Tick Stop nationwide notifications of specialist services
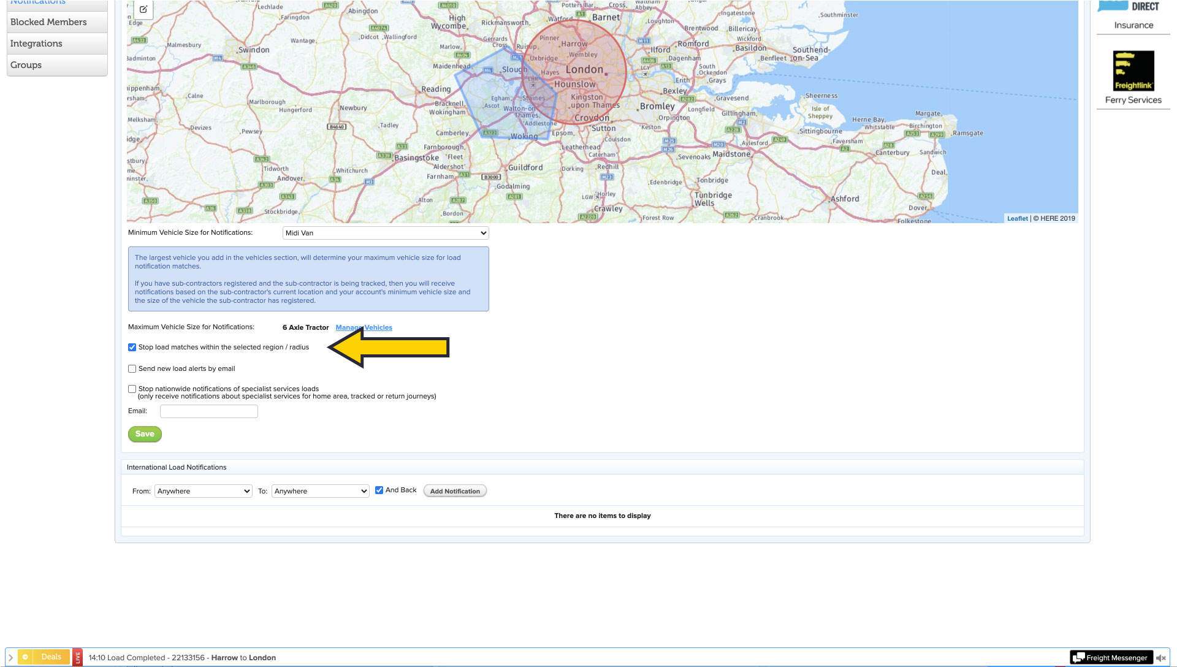The width and height of the screenshot is (1177, 667). pyautogui.click(x=132, y=389)
